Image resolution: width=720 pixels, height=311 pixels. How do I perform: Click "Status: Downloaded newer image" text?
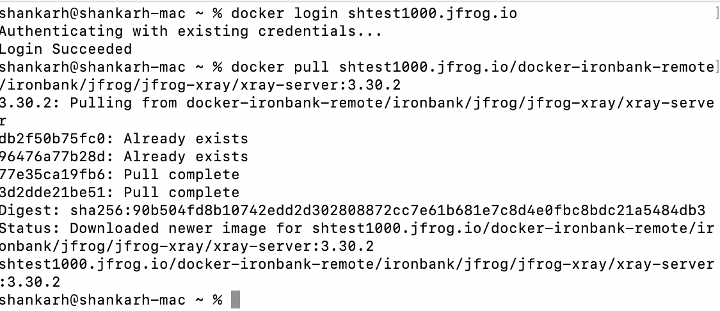(137, 228)
